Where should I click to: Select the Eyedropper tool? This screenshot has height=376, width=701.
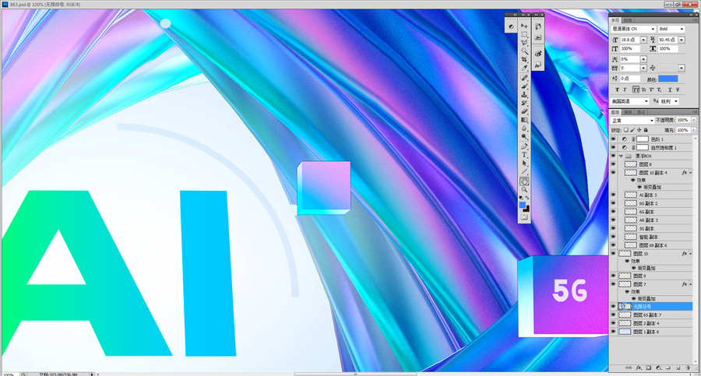524,69
